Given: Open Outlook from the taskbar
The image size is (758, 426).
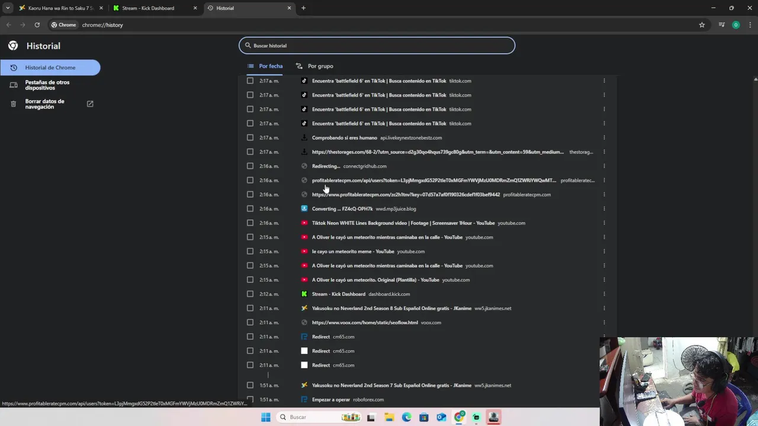Looking at the screenshot, I should point(441,417).
